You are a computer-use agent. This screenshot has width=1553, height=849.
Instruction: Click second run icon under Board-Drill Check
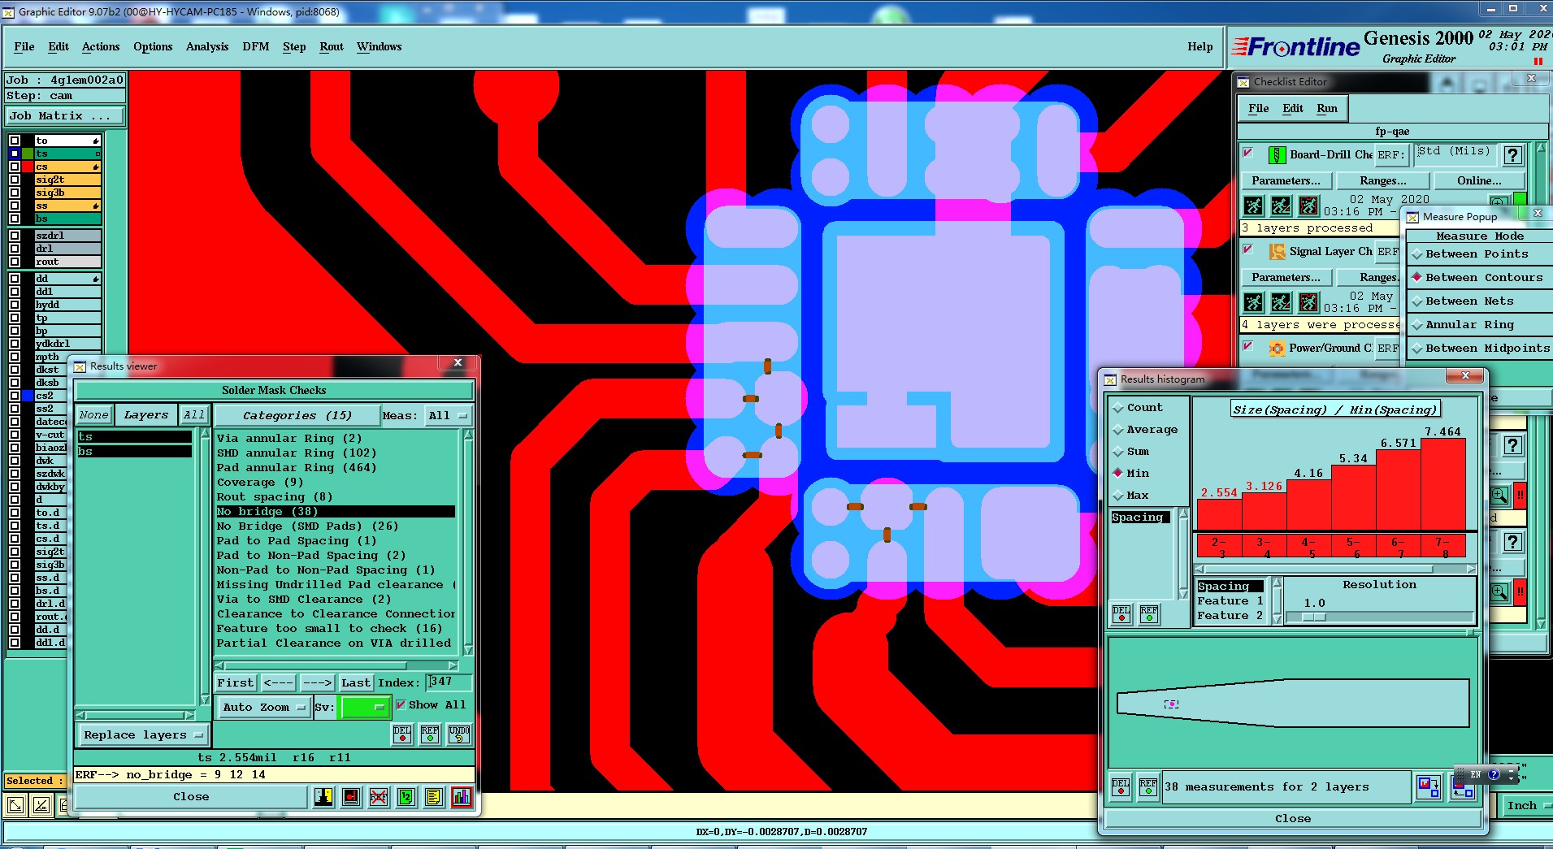pyautogui.click(x=1281, y=206)
